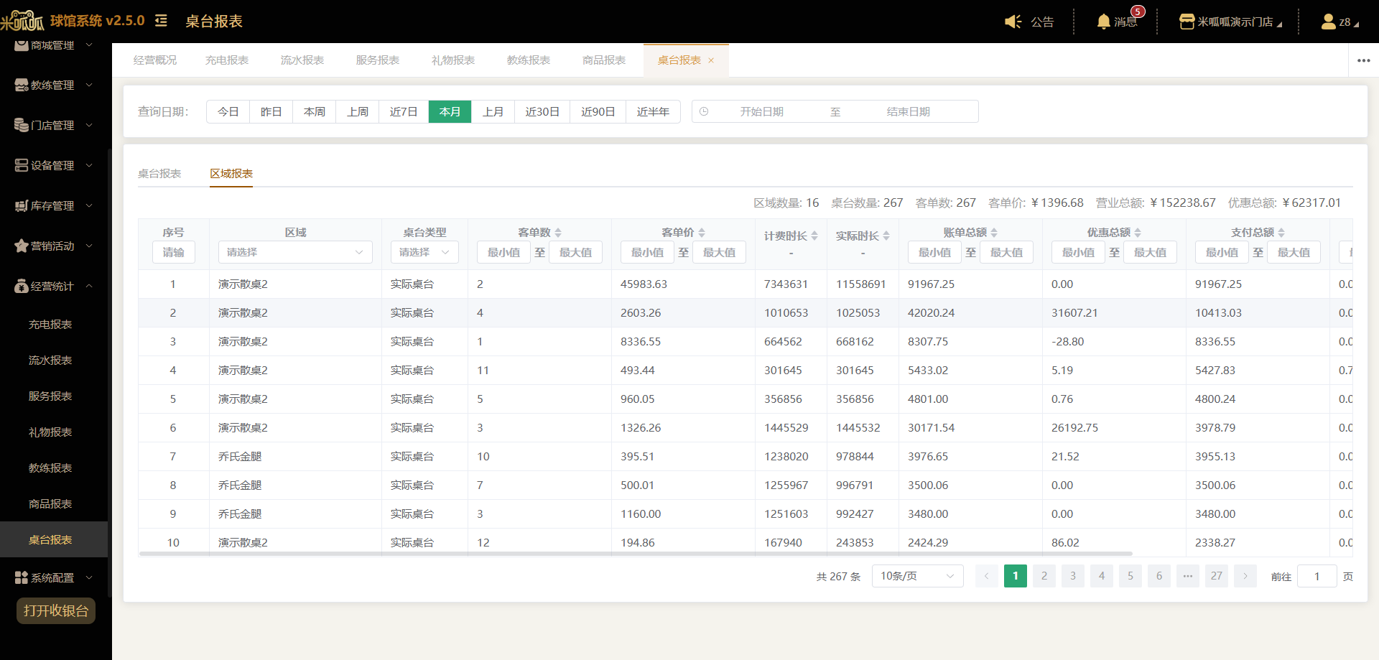The image size is (1379, 660).
Task: Sort by 客单数 column arrows
Action: tap(558, 233)
